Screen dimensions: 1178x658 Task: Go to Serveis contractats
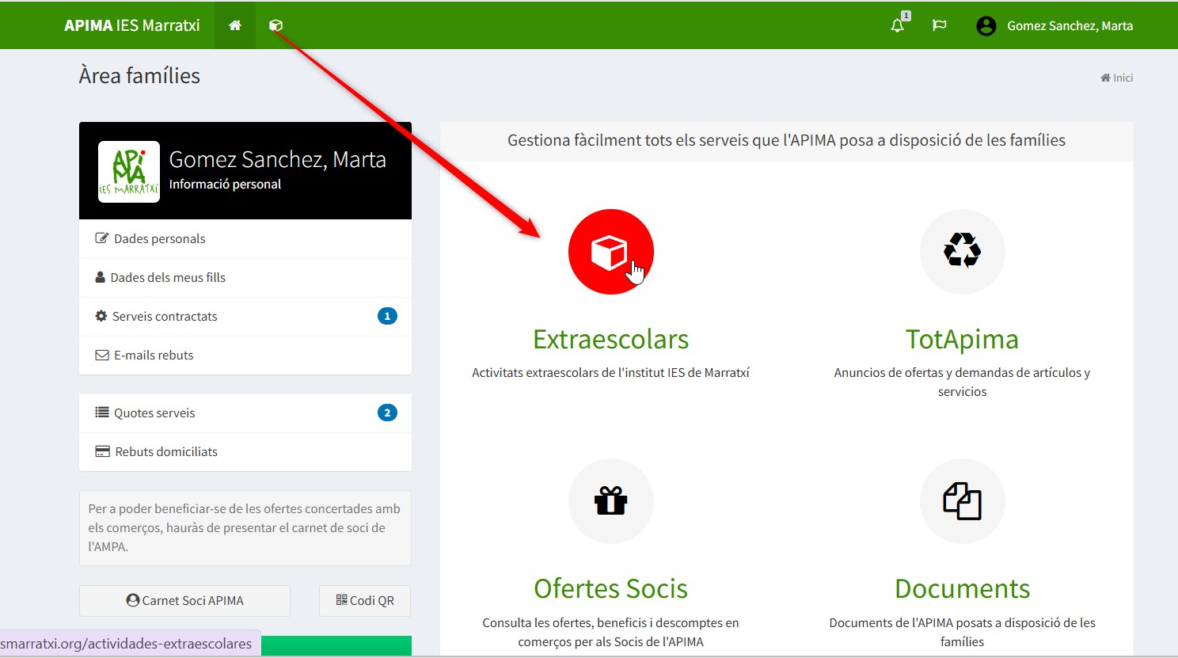(x=165, y=317)
